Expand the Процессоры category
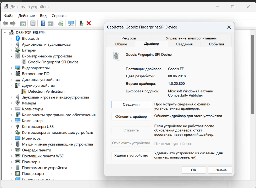Screen dimensions: 256x188 (12, 173)
